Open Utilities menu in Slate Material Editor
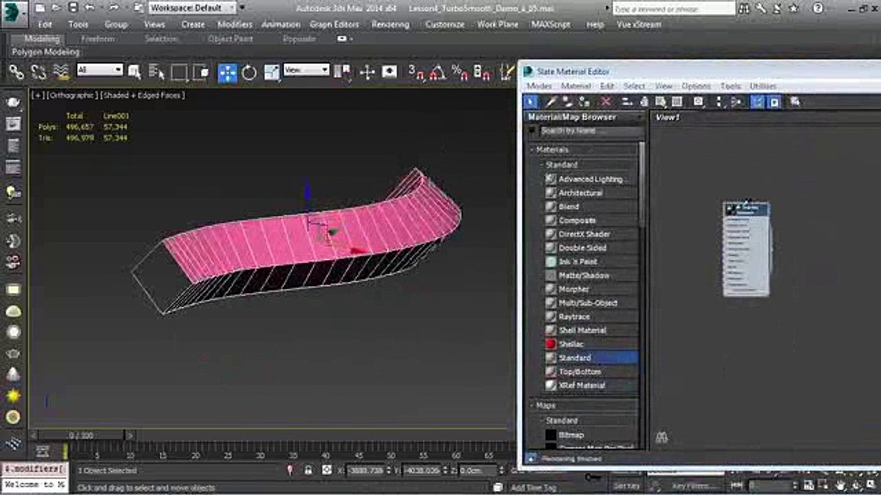Viewport: 881px width, 495px height. pyautogui.click(x=763, y=87)
